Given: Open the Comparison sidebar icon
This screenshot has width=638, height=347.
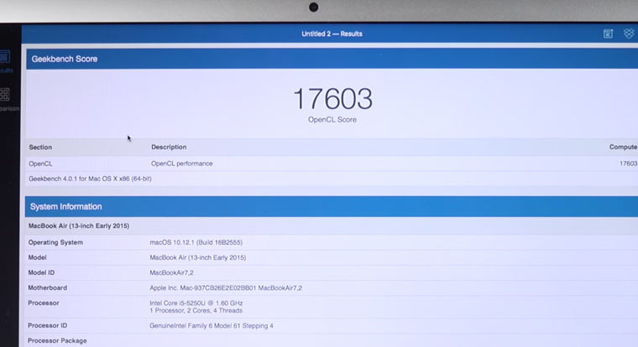Looking at the screenshot, I should click(5, 95).
